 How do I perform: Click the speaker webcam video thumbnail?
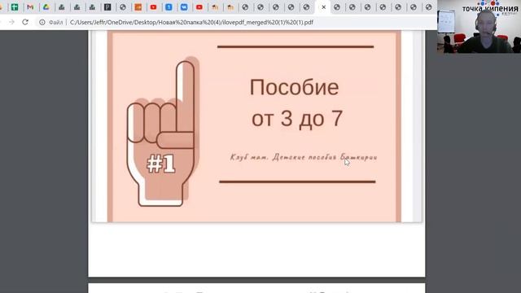point(479,27)
